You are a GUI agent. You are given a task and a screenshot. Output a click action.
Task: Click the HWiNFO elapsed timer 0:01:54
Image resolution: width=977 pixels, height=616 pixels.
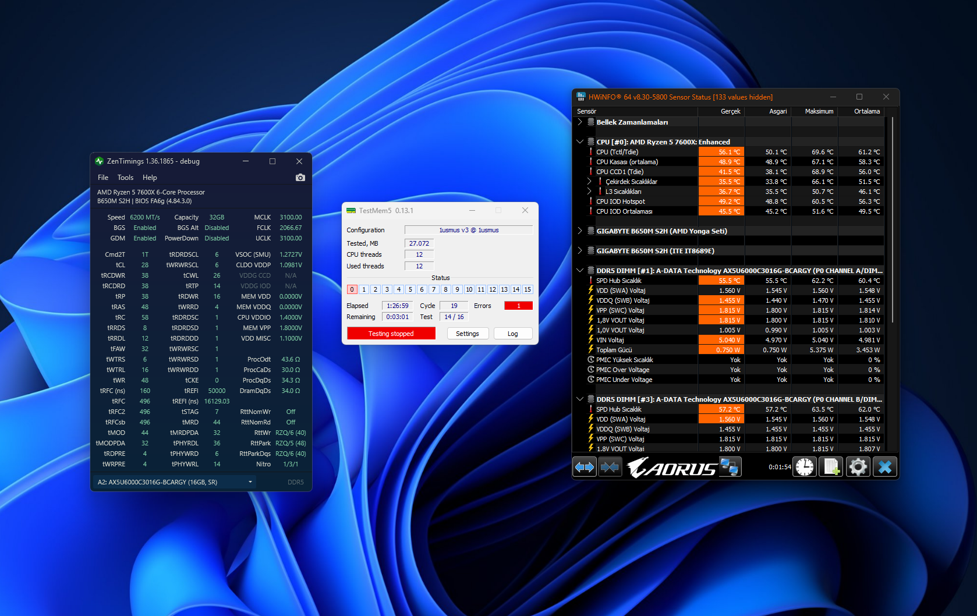(x=780, y=467)
